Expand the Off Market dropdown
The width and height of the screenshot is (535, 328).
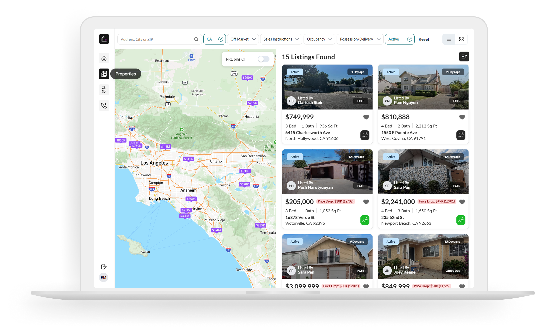[x=243, y=39]
